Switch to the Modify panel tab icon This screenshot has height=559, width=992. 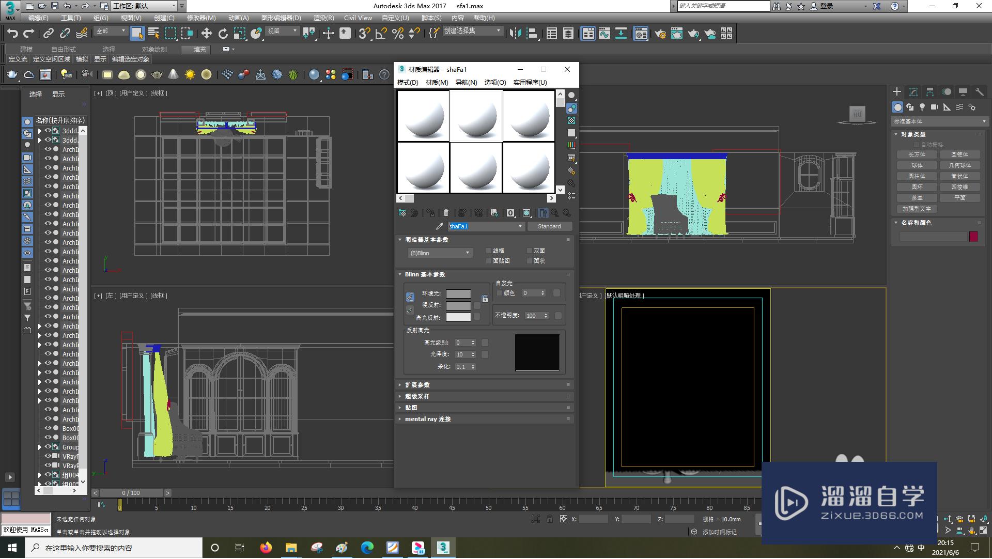click(x=913, y=92)
